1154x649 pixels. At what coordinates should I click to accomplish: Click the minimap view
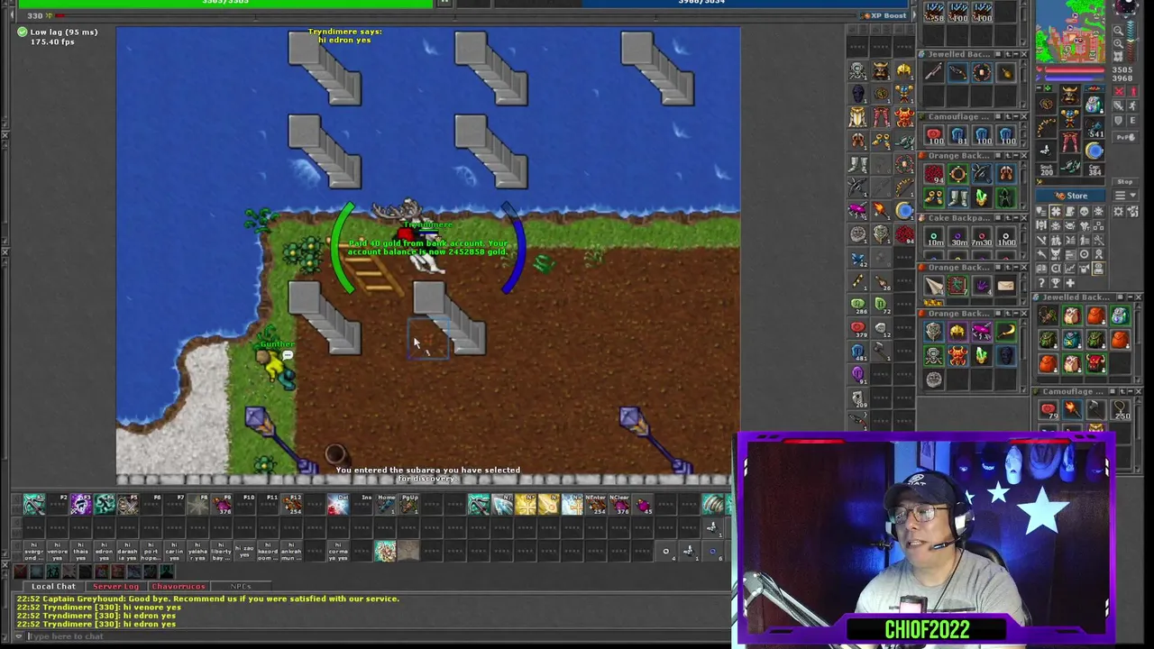(1070, 32)
